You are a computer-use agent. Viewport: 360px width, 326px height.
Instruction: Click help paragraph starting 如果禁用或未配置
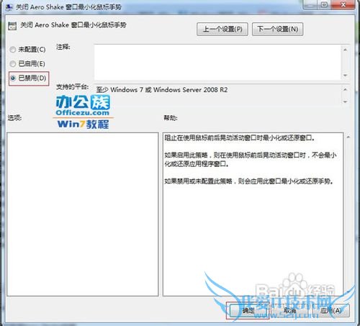(249, 181)
